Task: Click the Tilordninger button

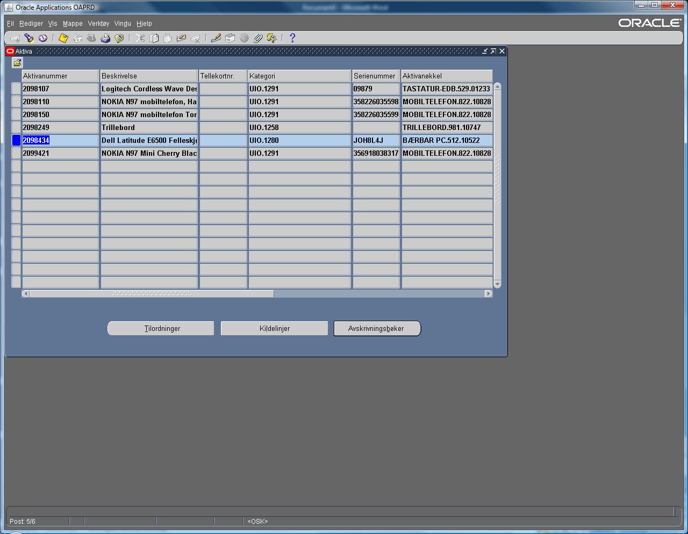Action: 161,328
